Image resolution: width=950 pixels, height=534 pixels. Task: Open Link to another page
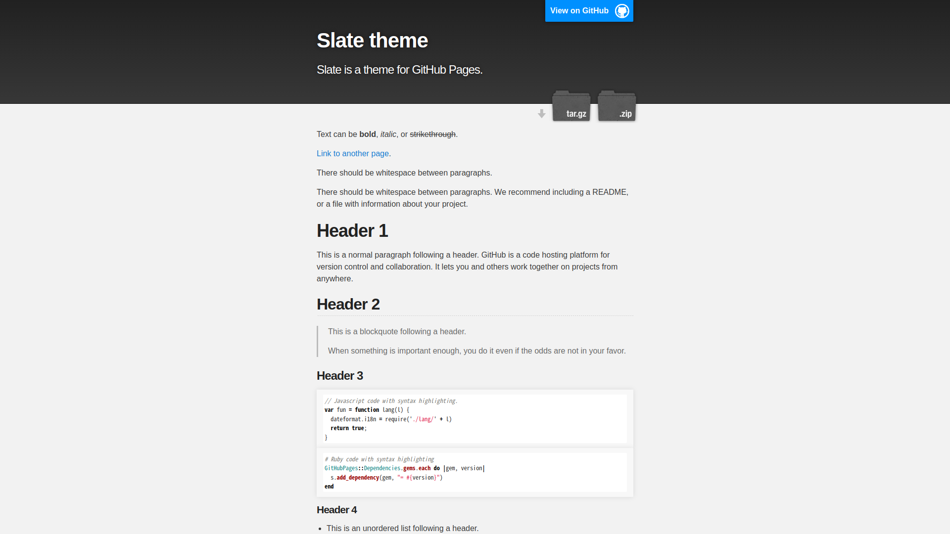[352, 153]
